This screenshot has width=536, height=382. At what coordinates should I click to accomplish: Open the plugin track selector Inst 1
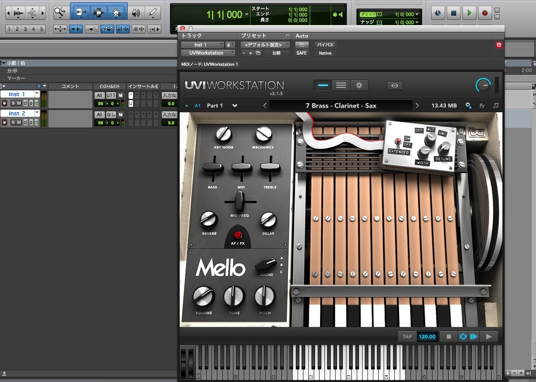203,45
